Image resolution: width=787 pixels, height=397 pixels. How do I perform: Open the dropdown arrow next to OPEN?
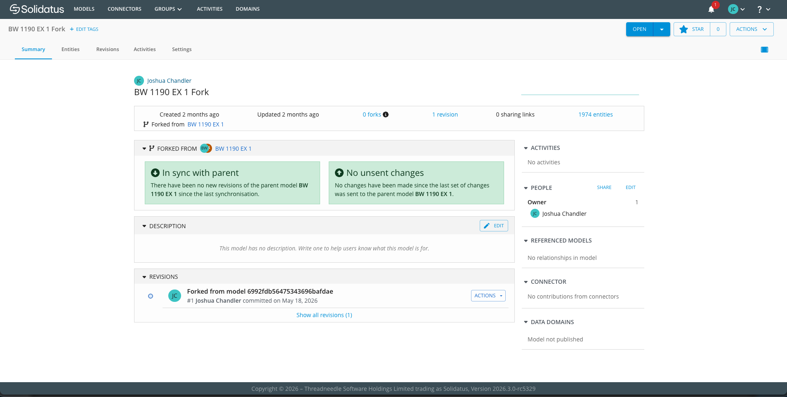(662, 29)
